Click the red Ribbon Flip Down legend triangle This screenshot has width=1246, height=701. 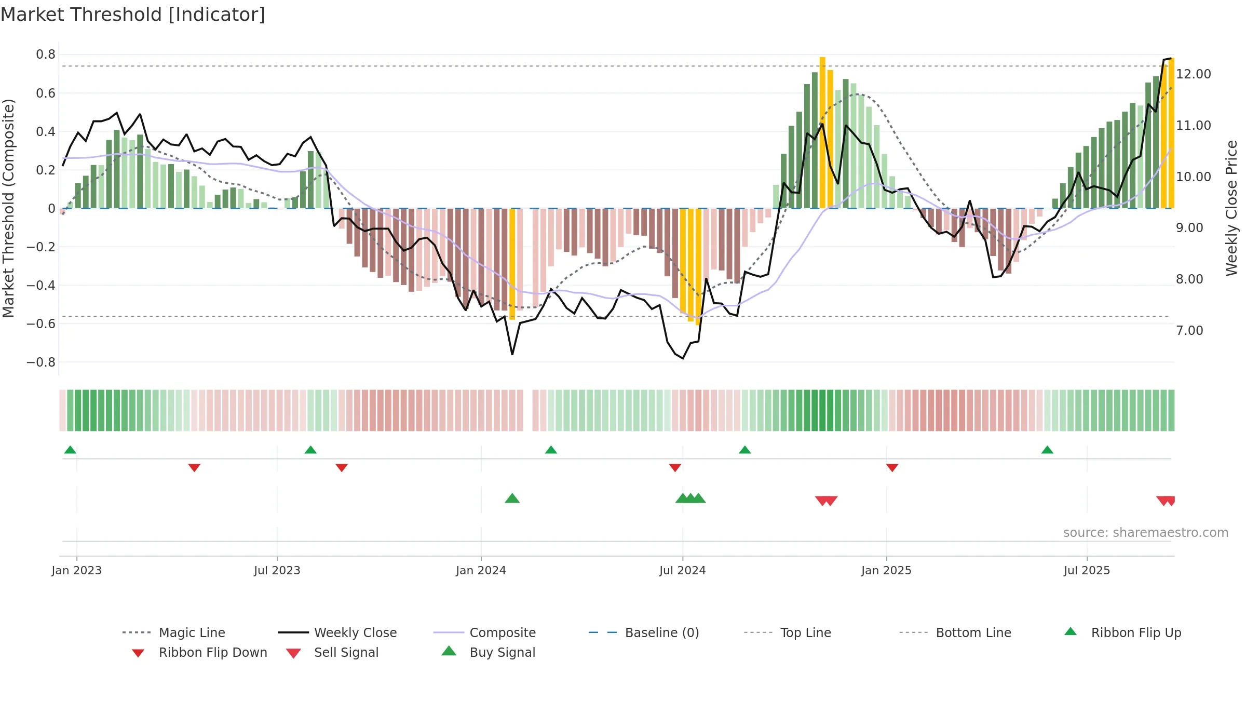pos(138,653)
